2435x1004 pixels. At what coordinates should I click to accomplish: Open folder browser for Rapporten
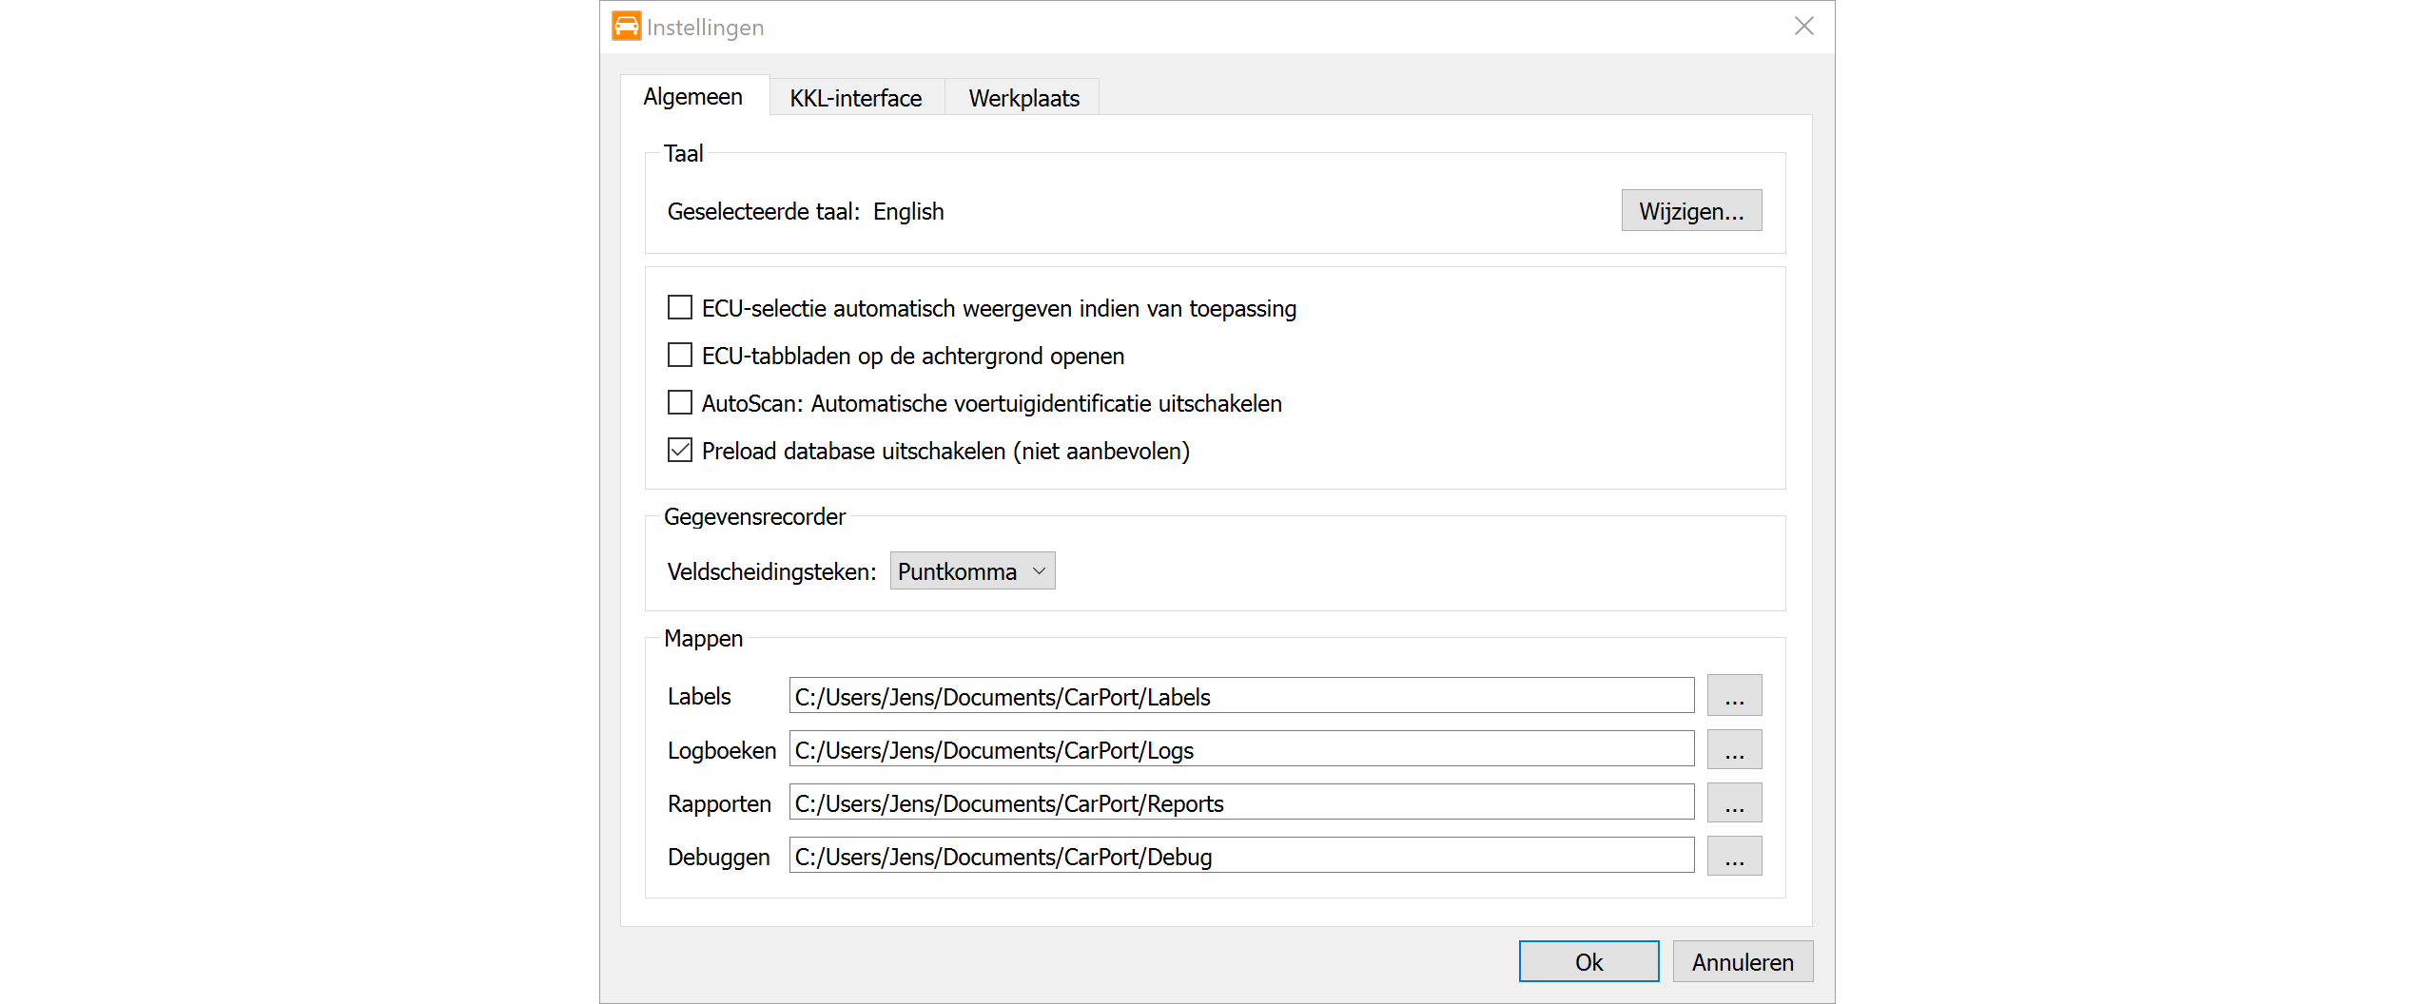click(1733, 802)
